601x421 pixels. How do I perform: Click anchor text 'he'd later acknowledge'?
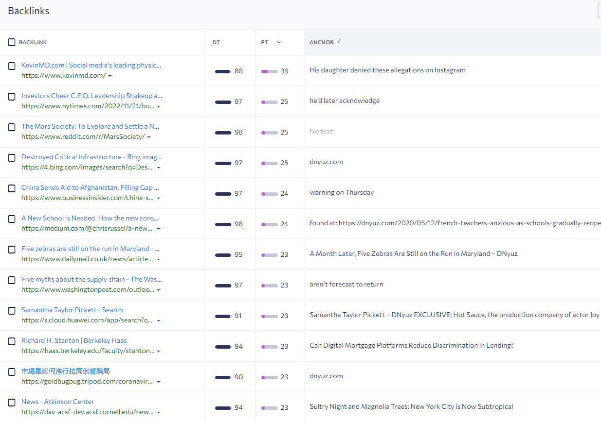coord(345,101)
